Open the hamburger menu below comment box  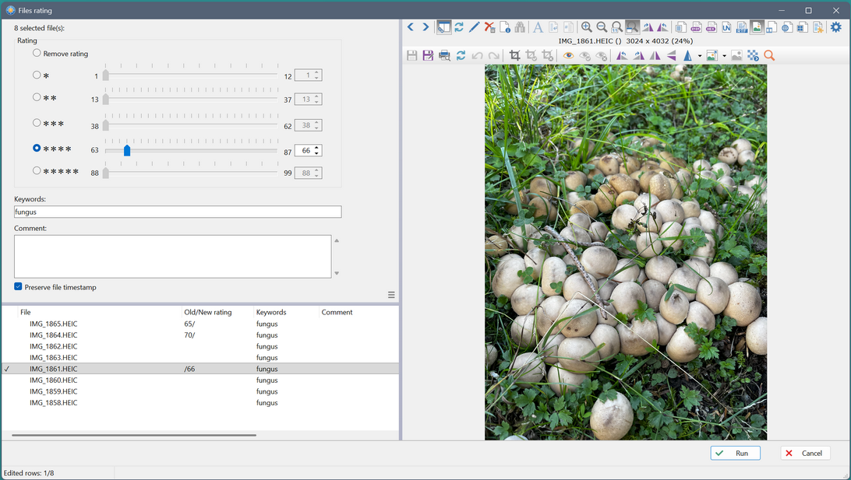tap(391, 295)
